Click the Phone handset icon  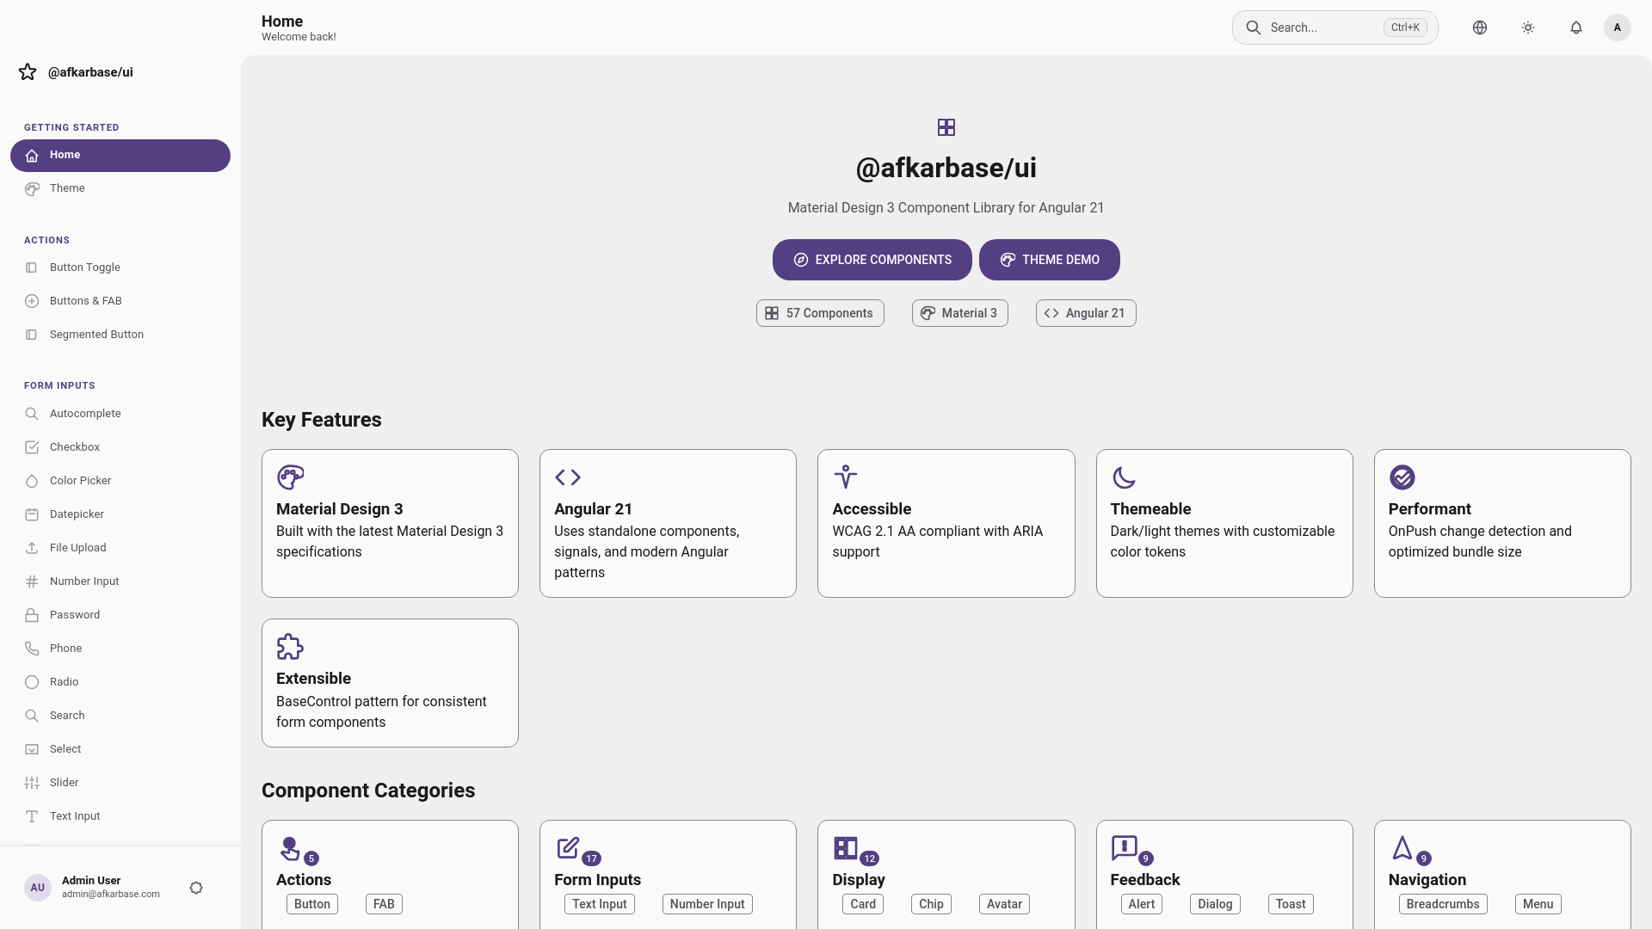coord(32,649)
